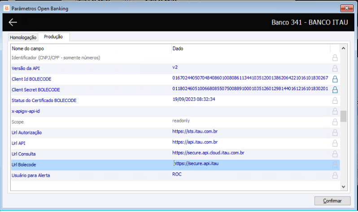Toggle lock on Url Bolecode row
358x212 pixels.
click(x=335, y=165)
